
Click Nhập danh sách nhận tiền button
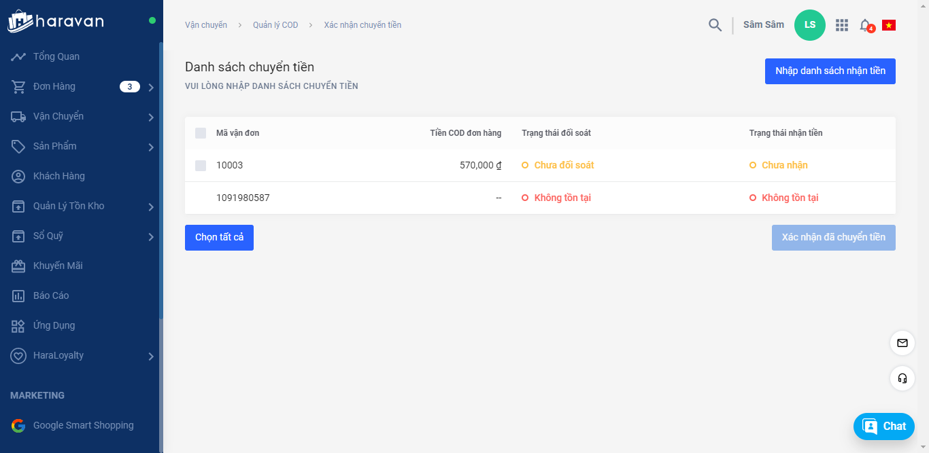pyautogui.click(x=830, y=71)
